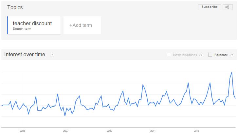The image size is (238, 136).
Task: Click the 2009 label on timeline axis
Action: [x=109, y=131]
